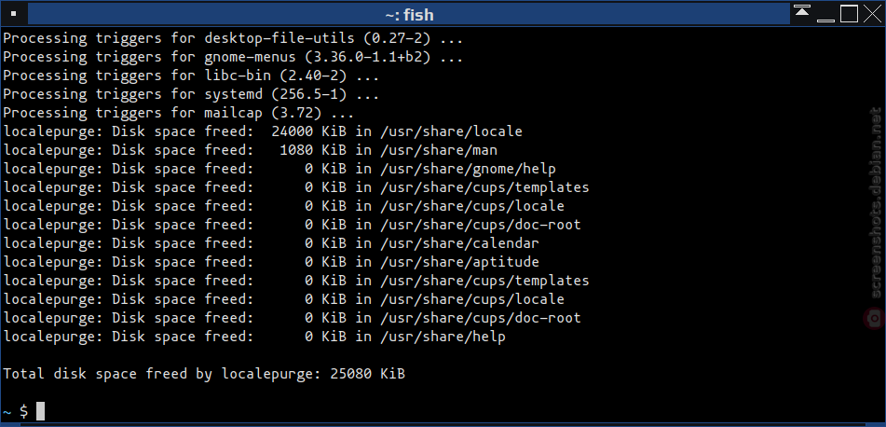Image resolution: width=886 pixels, height=427 pixels.
Task: Click the systemd (256.5-1) trigger line
Action: [191, 94]
